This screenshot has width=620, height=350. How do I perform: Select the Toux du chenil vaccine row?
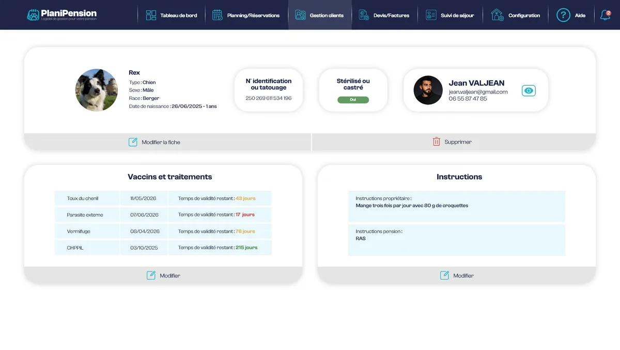click(163, 199)
